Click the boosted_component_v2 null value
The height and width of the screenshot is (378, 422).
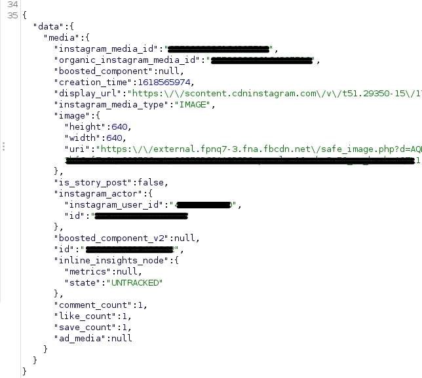(184, 238)
